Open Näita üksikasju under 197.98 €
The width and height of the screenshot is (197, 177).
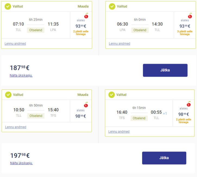(x=21, y=163)
